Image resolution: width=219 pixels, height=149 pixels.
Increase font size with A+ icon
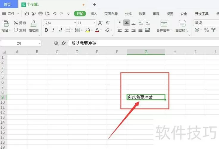pos(100,23)
